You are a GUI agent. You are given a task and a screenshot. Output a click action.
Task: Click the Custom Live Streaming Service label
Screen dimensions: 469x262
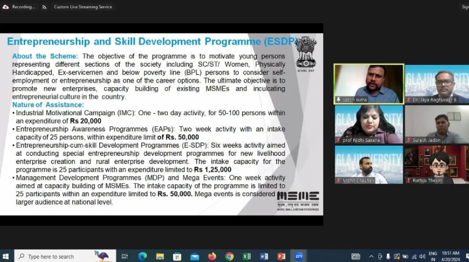pyautogui.click(x=83, y=7)
